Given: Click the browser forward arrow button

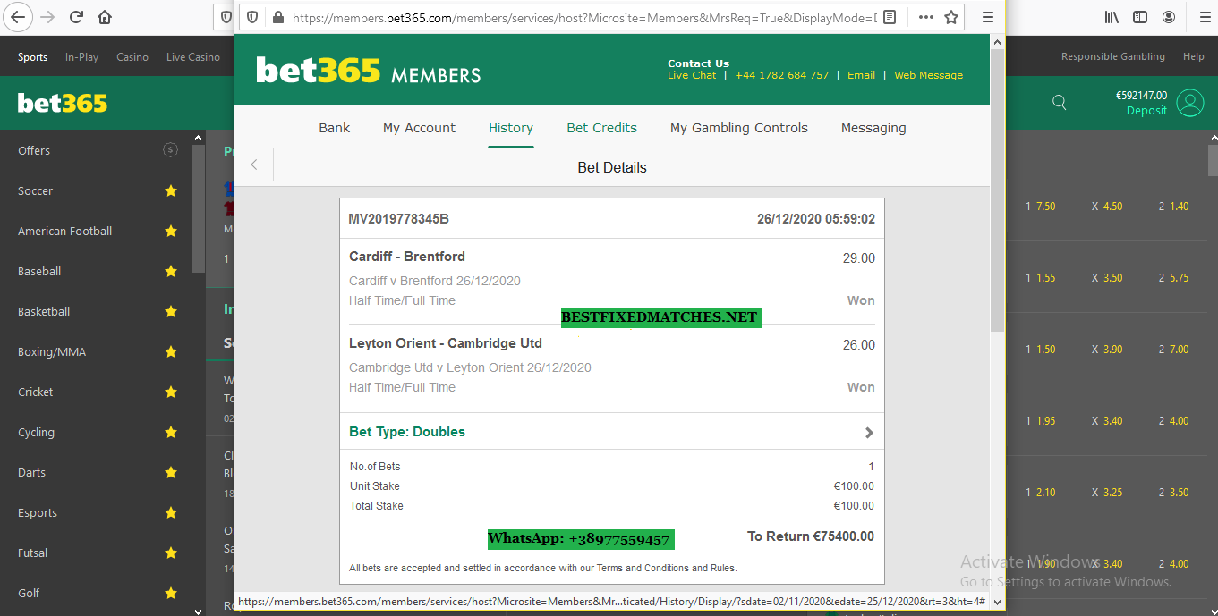Looking at the screenshot, I should 48,17.
